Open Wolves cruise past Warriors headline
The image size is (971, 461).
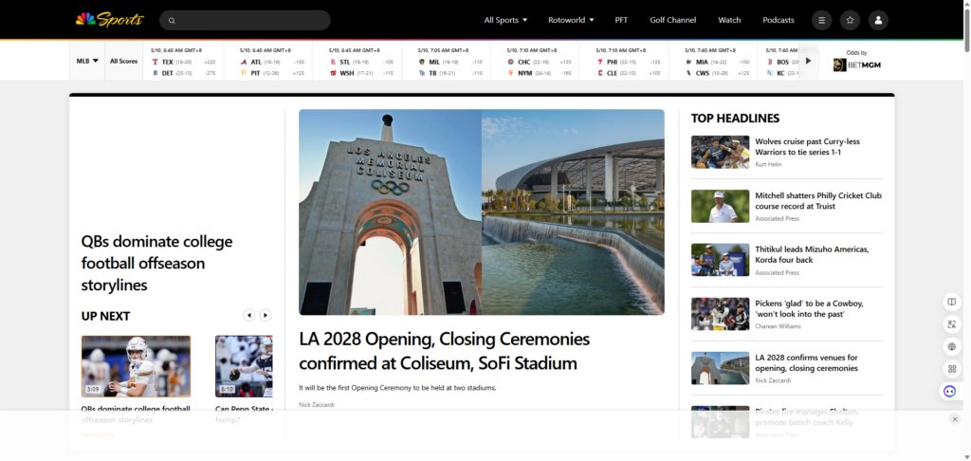pos(808,147)
